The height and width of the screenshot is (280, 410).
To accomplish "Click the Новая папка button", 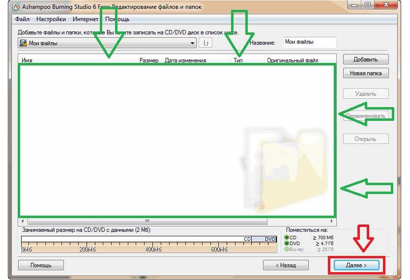I will pos(366,73).
